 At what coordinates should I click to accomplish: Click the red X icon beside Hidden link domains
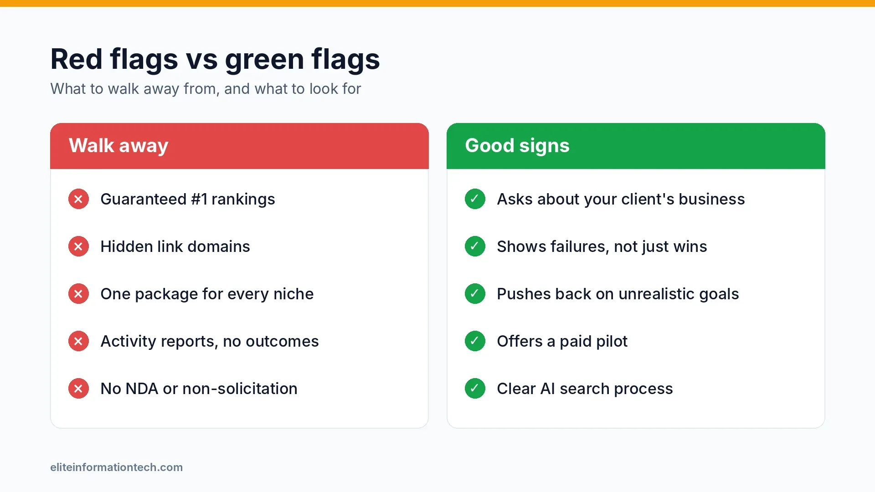click(78, 246)
